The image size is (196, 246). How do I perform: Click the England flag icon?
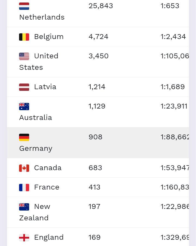tap(24, 238)
